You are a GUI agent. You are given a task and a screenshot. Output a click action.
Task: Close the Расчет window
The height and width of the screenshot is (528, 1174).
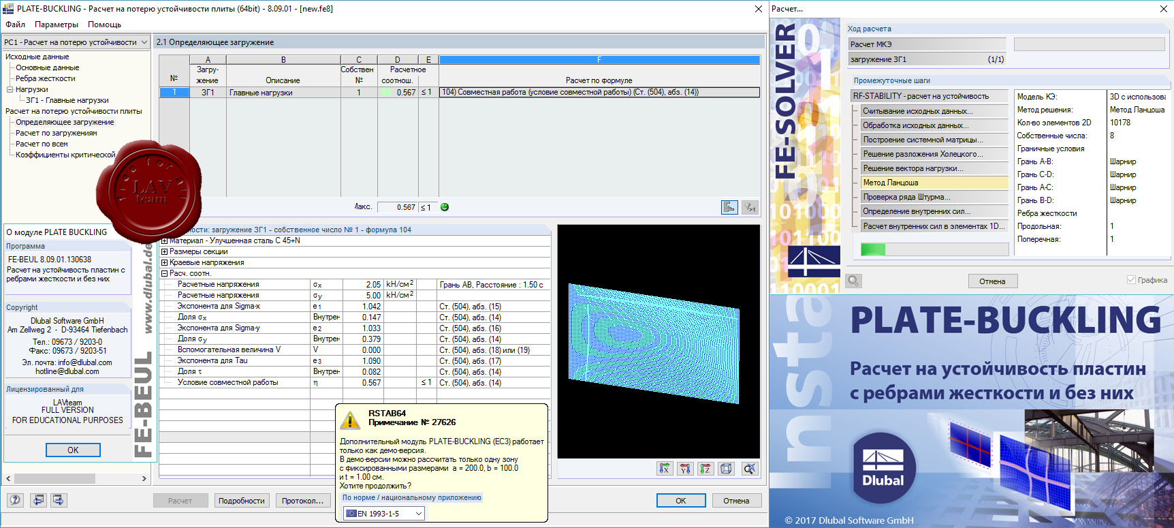(1163, 9)
